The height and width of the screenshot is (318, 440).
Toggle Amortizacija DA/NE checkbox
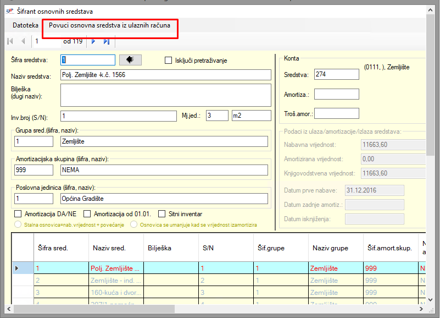(x=18, y=213)
